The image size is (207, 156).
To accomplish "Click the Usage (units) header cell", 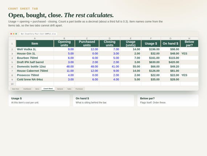I will point(131,44).
